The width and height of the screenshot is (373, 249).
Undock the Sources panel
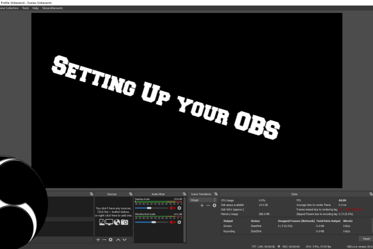coord(131,194)
